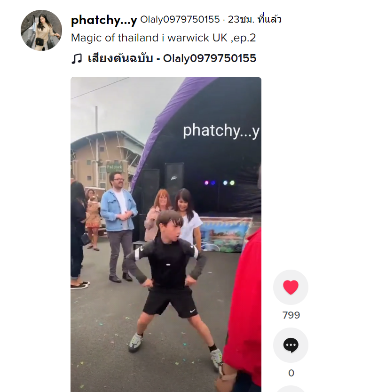Open phatchy...y profile avatar picture
The width and height of the screenshot is (370, 392).
point(41,30)
